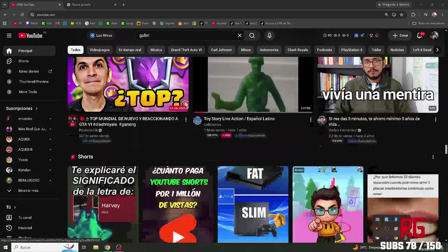Image resolution: width=448 pixels, height=252 pixels.
Task: Play the ¿TOP? Clash Royale live thumbnail
Action: click(128, 85)
